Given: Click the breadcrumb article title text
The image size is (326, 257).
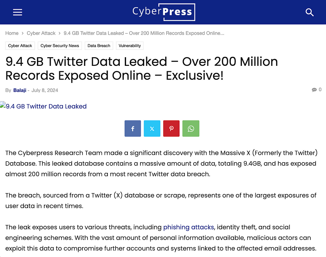Looking at the screenshot, I should pyautogui.click(x=144, y=33).
